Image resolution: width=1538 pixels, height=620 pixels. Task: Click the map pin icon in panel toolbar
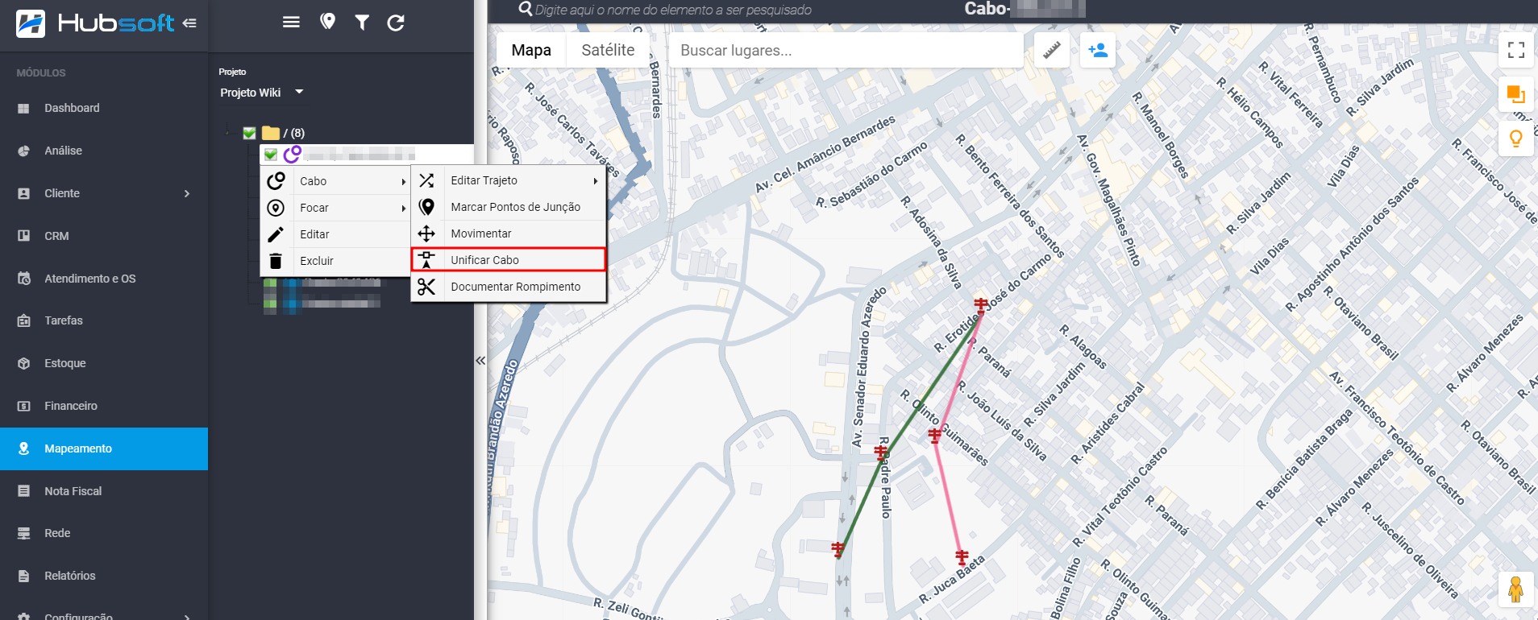pos(327,22)
